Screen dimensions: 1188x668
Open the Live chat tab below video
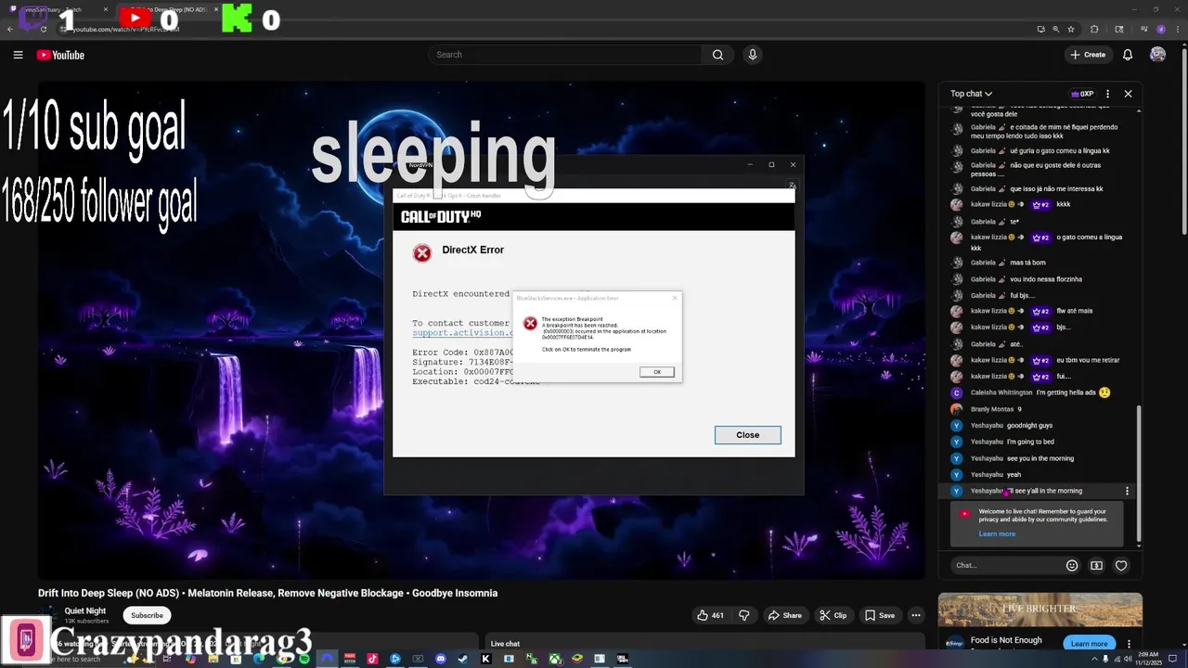(x=505, y=644)
